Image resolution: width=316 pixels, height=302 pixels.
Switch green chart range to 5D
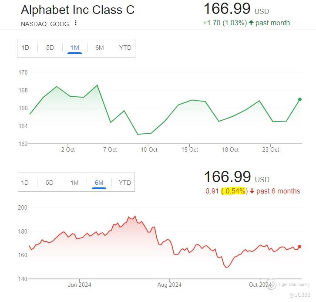(50, 48)
